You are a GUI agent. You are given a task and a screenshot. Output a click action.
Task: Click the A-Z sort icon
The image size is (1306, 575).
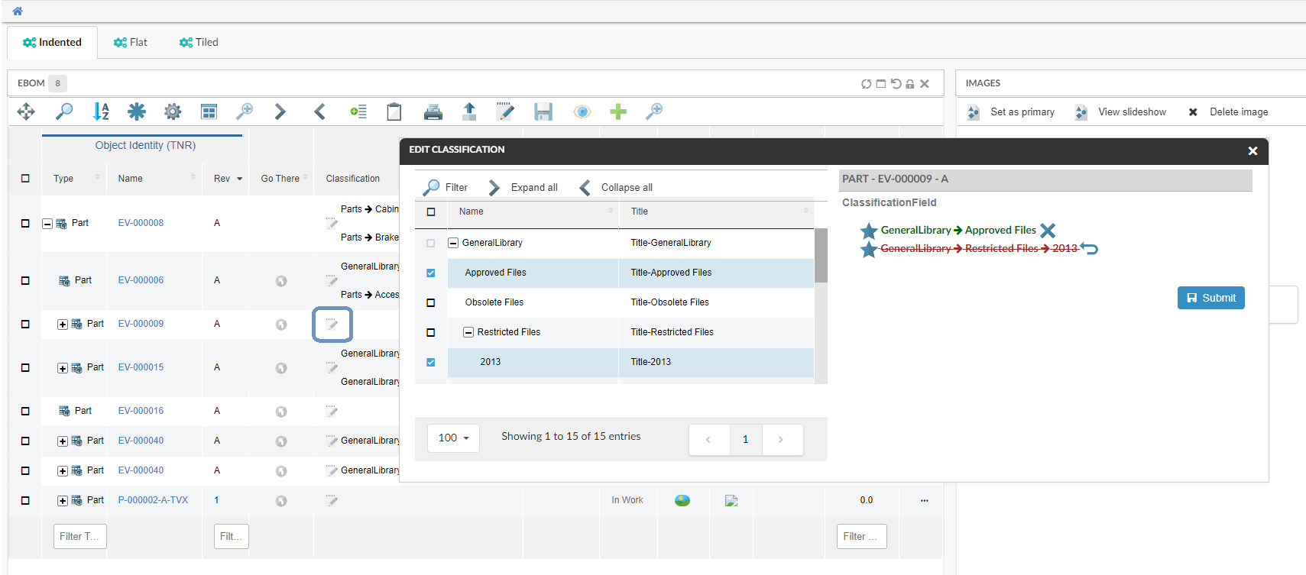(101, 112)
